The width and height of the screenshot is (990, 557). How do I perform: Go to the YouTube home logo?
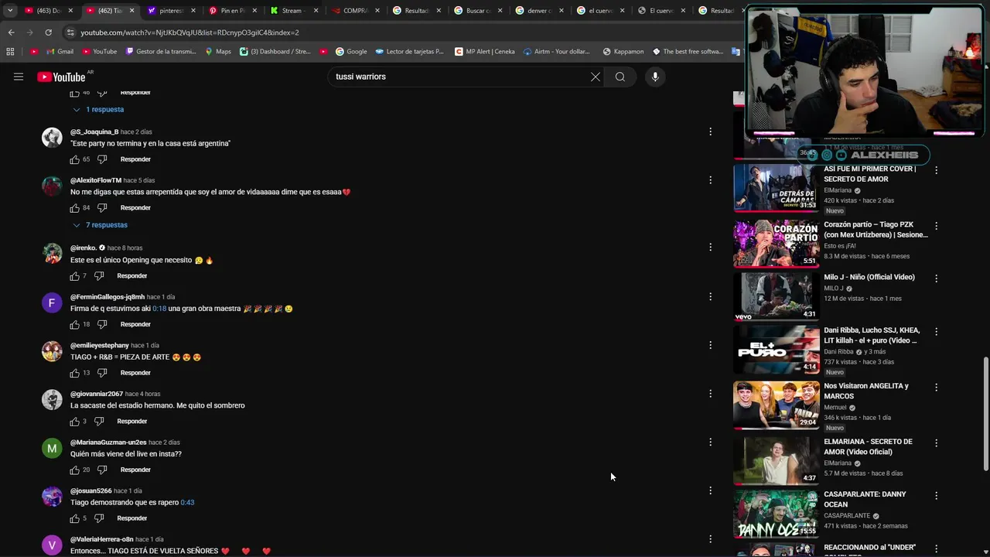pos(61,77)
